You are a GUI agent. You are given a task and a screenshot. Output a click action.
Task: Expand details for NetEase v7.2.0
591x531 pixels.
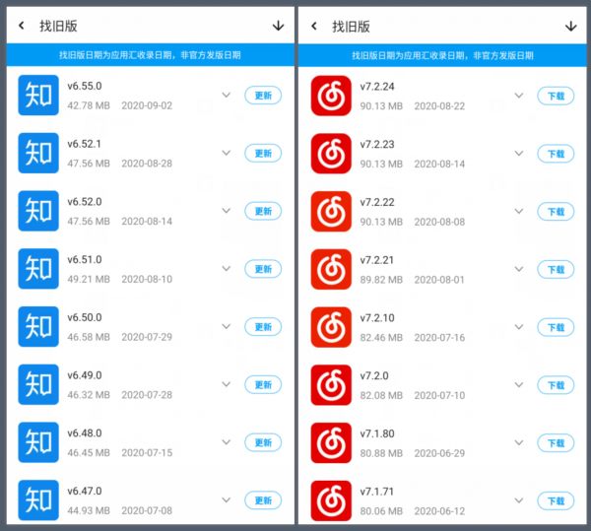[519, 385]
